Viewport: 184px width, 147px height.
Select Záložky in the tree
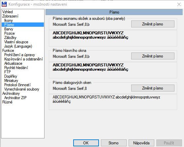pos(10,38)
